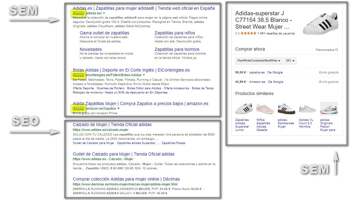Open Calzado de Mujer Tienda Oficial adidas result
The image size is (353, 200).
click(x=112, y=125)
